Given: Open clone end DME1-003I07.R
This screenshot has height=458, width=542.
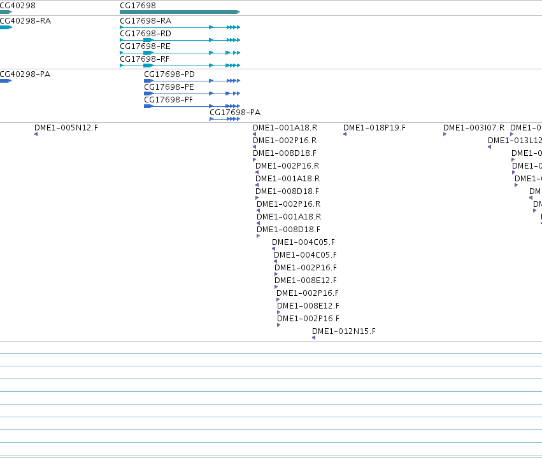Looking at the screenshot, I should pos(474,128).
